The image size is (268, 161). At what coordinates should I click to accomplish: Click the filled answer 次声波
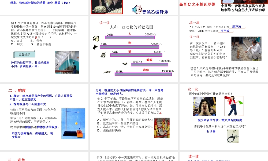[225, 31]
